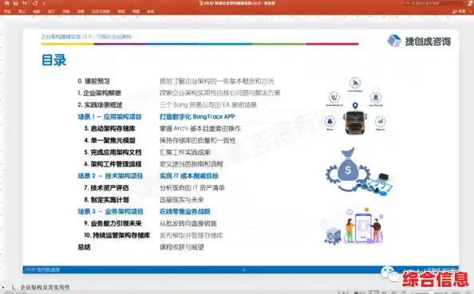Select the line 3. 启动架构存储库

coord(109,128)
